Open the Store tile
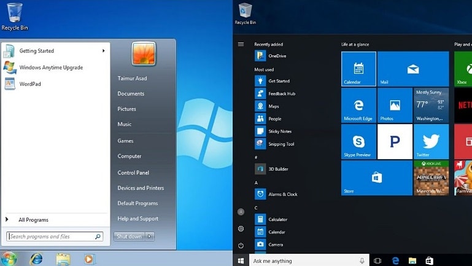Image resolution: width=472 pixels, height=266 pixels. (x=377, y=178)
